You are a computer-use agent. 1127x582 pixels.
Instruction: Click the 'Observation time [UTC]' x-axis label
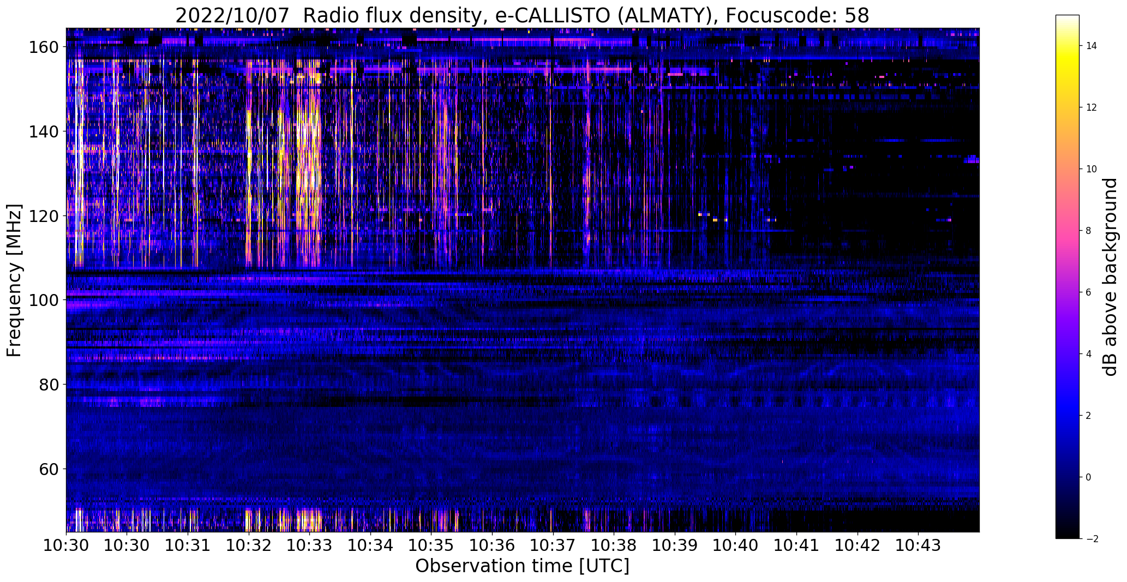tap(522, 566)
